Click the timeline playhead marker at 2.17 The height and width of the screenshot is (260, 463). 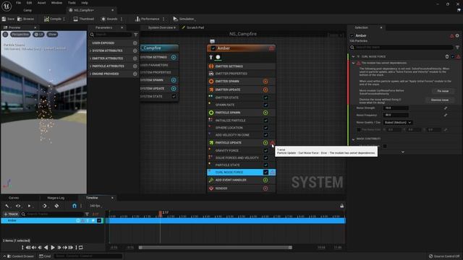161,214
